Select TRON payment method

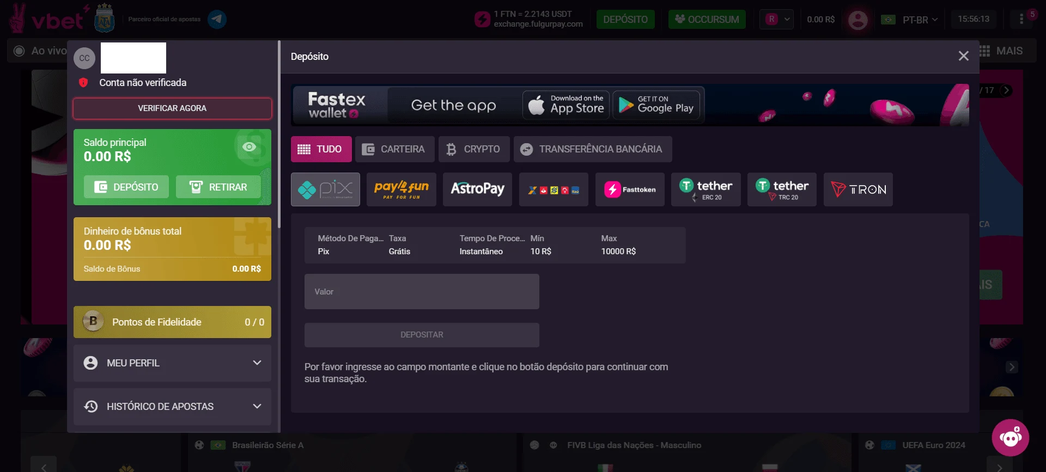pyautogui.click(x=858, y=189)
